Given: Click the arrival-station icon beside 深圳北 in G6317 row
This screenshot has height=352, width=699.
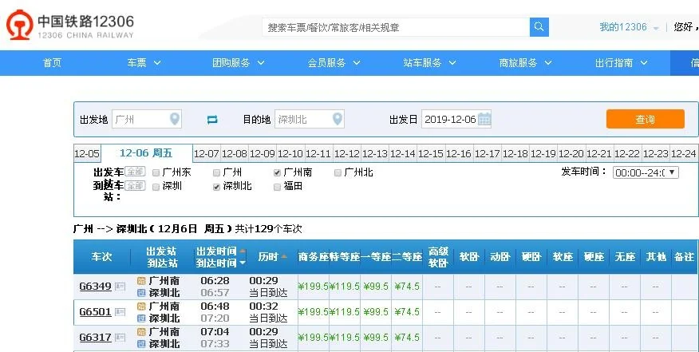Looking at the screenshot, I should point(141,344).
